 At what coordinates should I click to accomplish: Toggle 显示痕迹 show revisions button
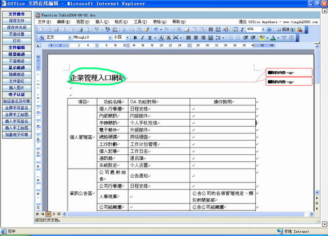(16, 68)
